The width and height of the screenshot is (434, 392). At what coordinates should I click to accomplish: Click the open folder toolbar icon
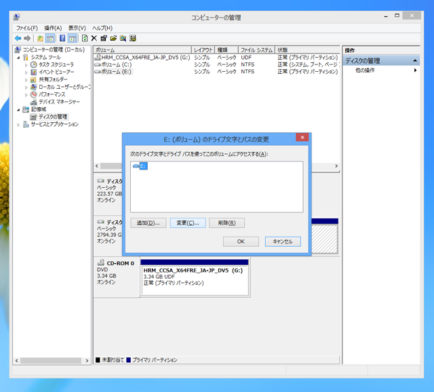click(113, 38)
